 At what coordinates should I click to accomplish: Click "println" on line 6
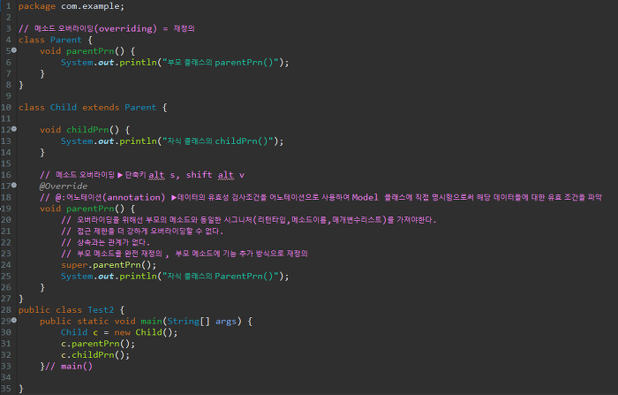pyautogui.click(x=138, y=63)
